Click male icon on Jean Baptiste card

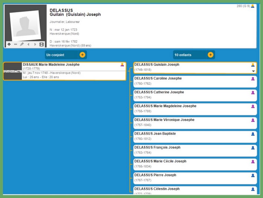pos(253,134)
